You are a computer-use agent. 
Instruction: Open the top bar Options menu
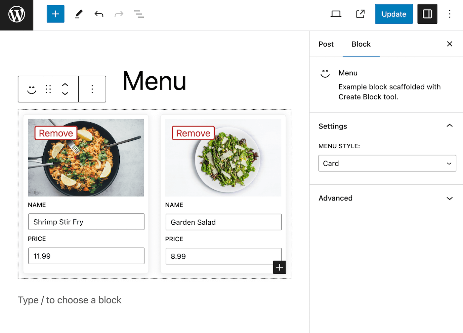click(449, 14)
